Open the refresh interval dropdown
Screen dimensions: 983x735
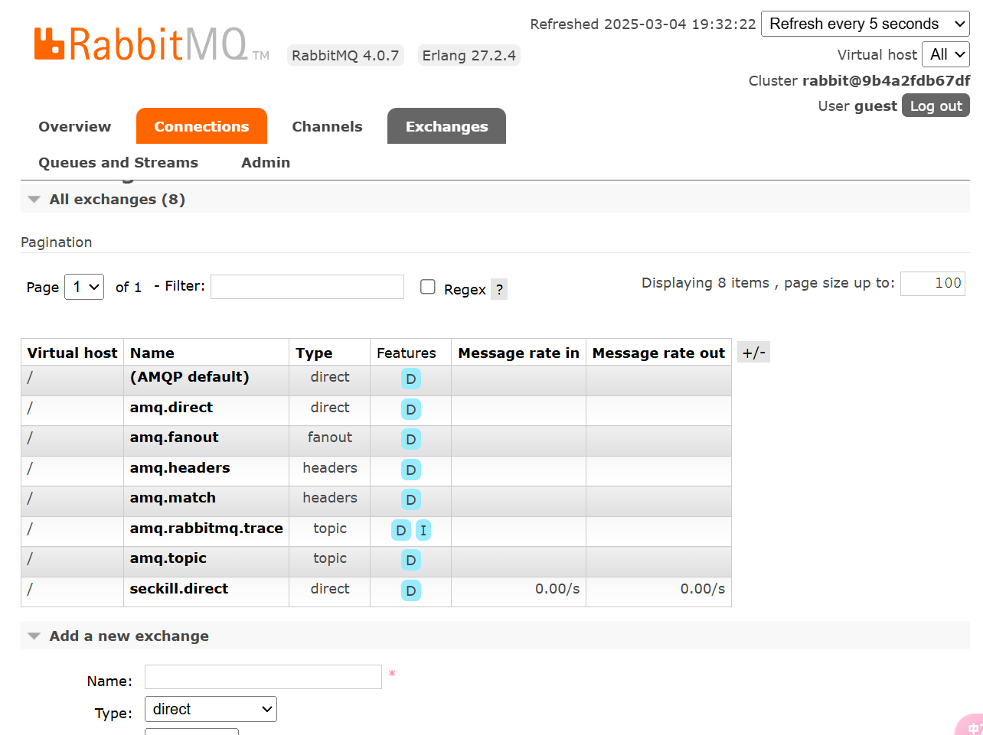click(x=865, y=24)
